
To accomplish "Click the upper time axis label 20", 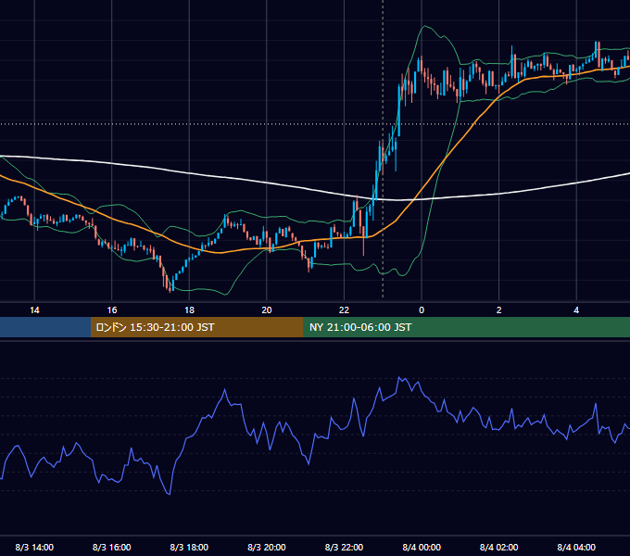I will (267, 310).
